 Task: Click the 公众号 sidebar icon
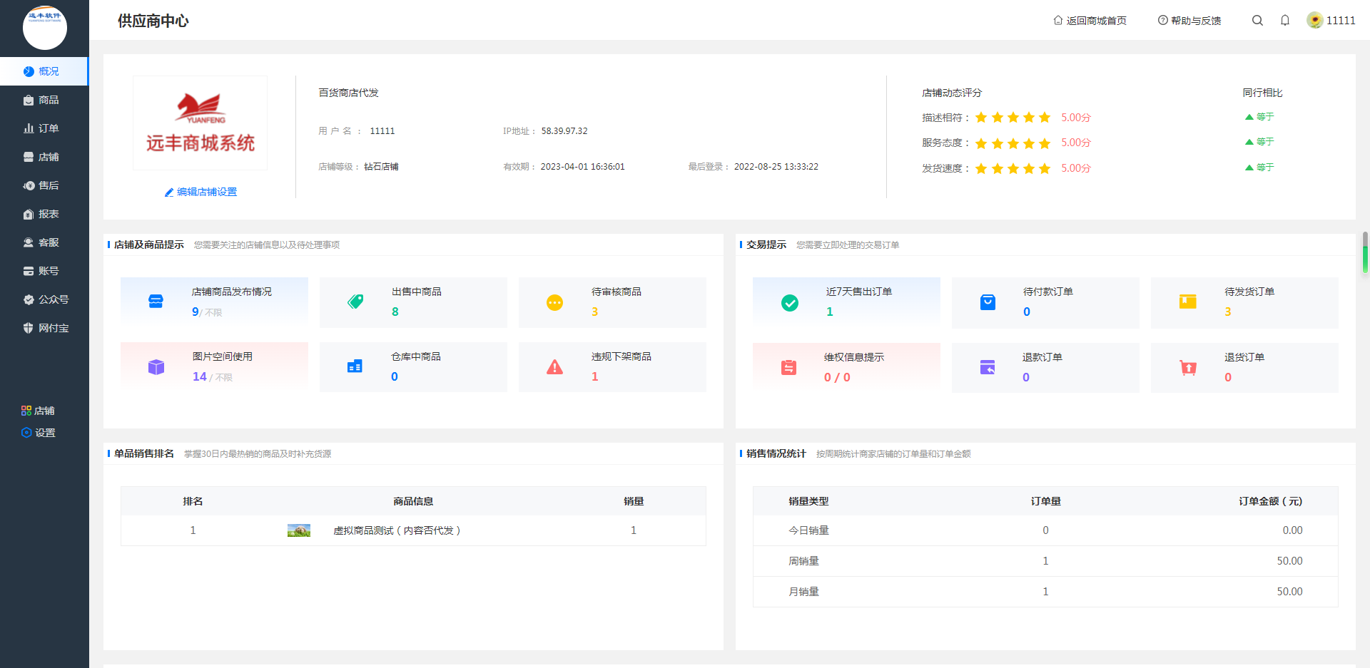(29, 299)
